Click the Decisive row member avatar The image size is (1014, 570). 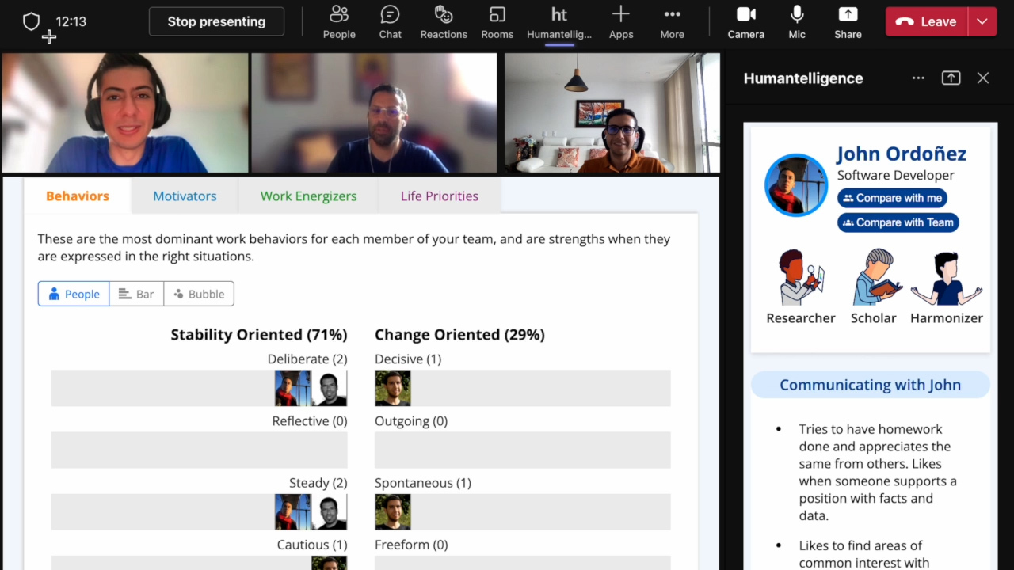393,388
